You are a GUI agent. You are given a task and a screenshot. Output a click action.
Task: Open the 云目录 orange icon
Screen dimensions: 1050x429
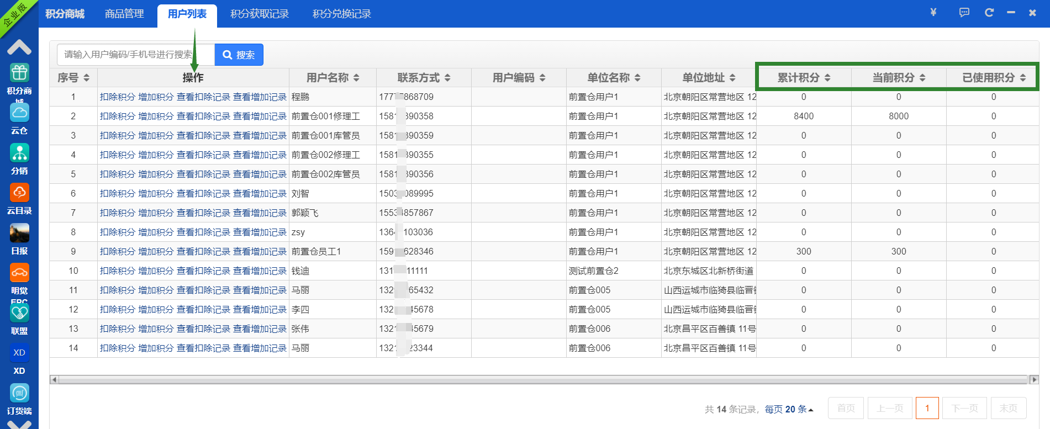pos(19,193)
